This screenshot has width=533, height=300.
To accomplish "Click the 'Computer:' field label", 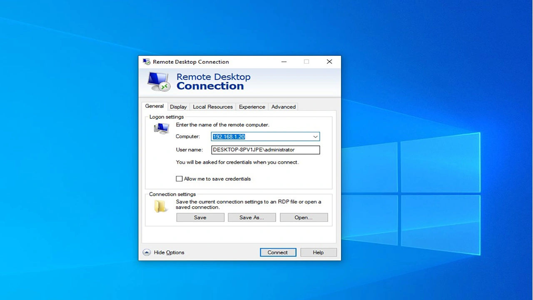I will [x=188, y=136].
